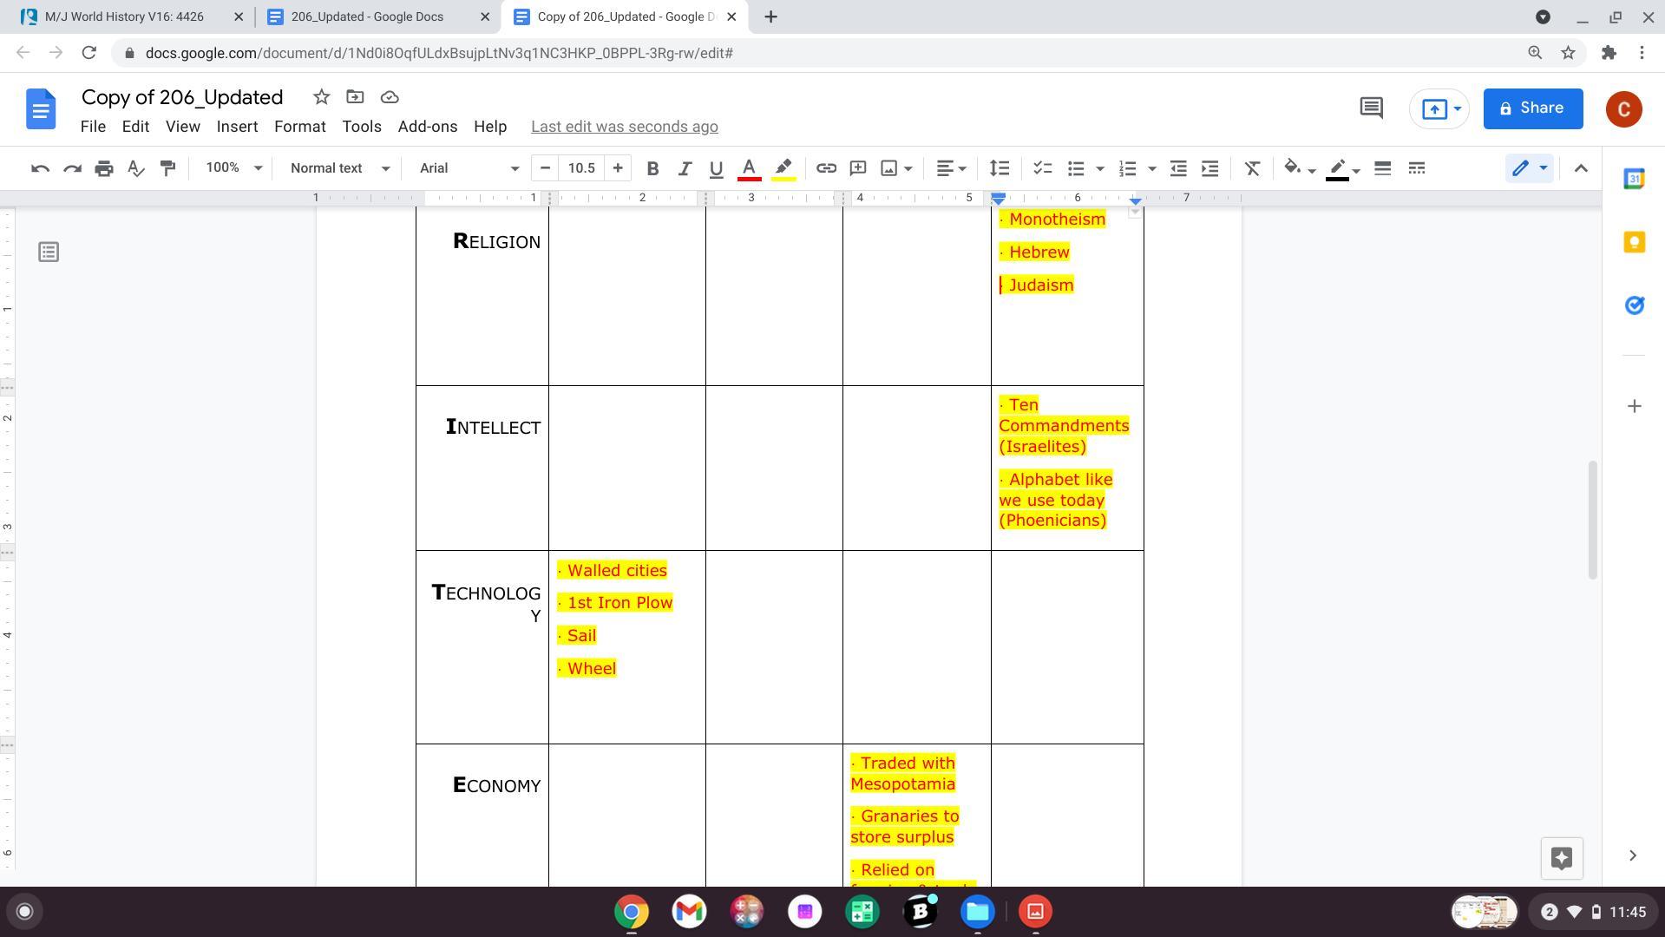Viewport: 1665px width, 937px height.
Task: Click the Share button
Action: (x=1533, y=108)
